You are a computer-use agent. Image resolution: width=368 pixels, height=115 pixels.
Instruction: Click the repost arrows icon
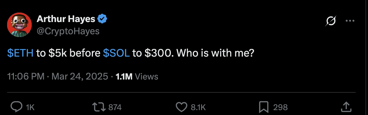(x=99, y=107)
